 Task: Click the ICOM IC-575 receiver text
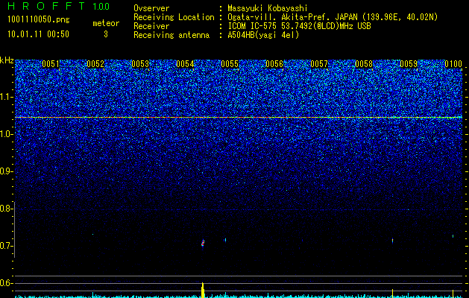tap(299, 26)
